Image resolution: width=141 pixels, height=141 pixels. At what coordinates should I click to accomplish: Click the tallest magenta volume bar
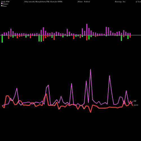point(87,30)
